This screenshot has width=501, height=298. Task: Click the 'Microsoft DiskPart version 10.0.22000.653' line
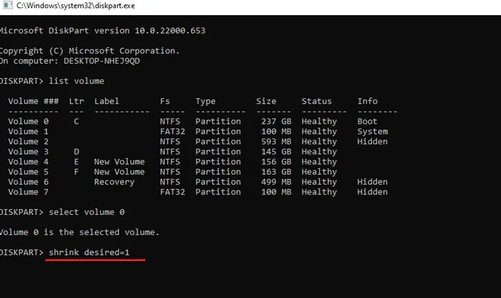pos(103,31)
